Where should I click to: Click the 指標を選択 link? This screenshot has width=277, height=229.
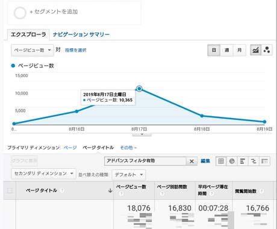pos(76,50)
